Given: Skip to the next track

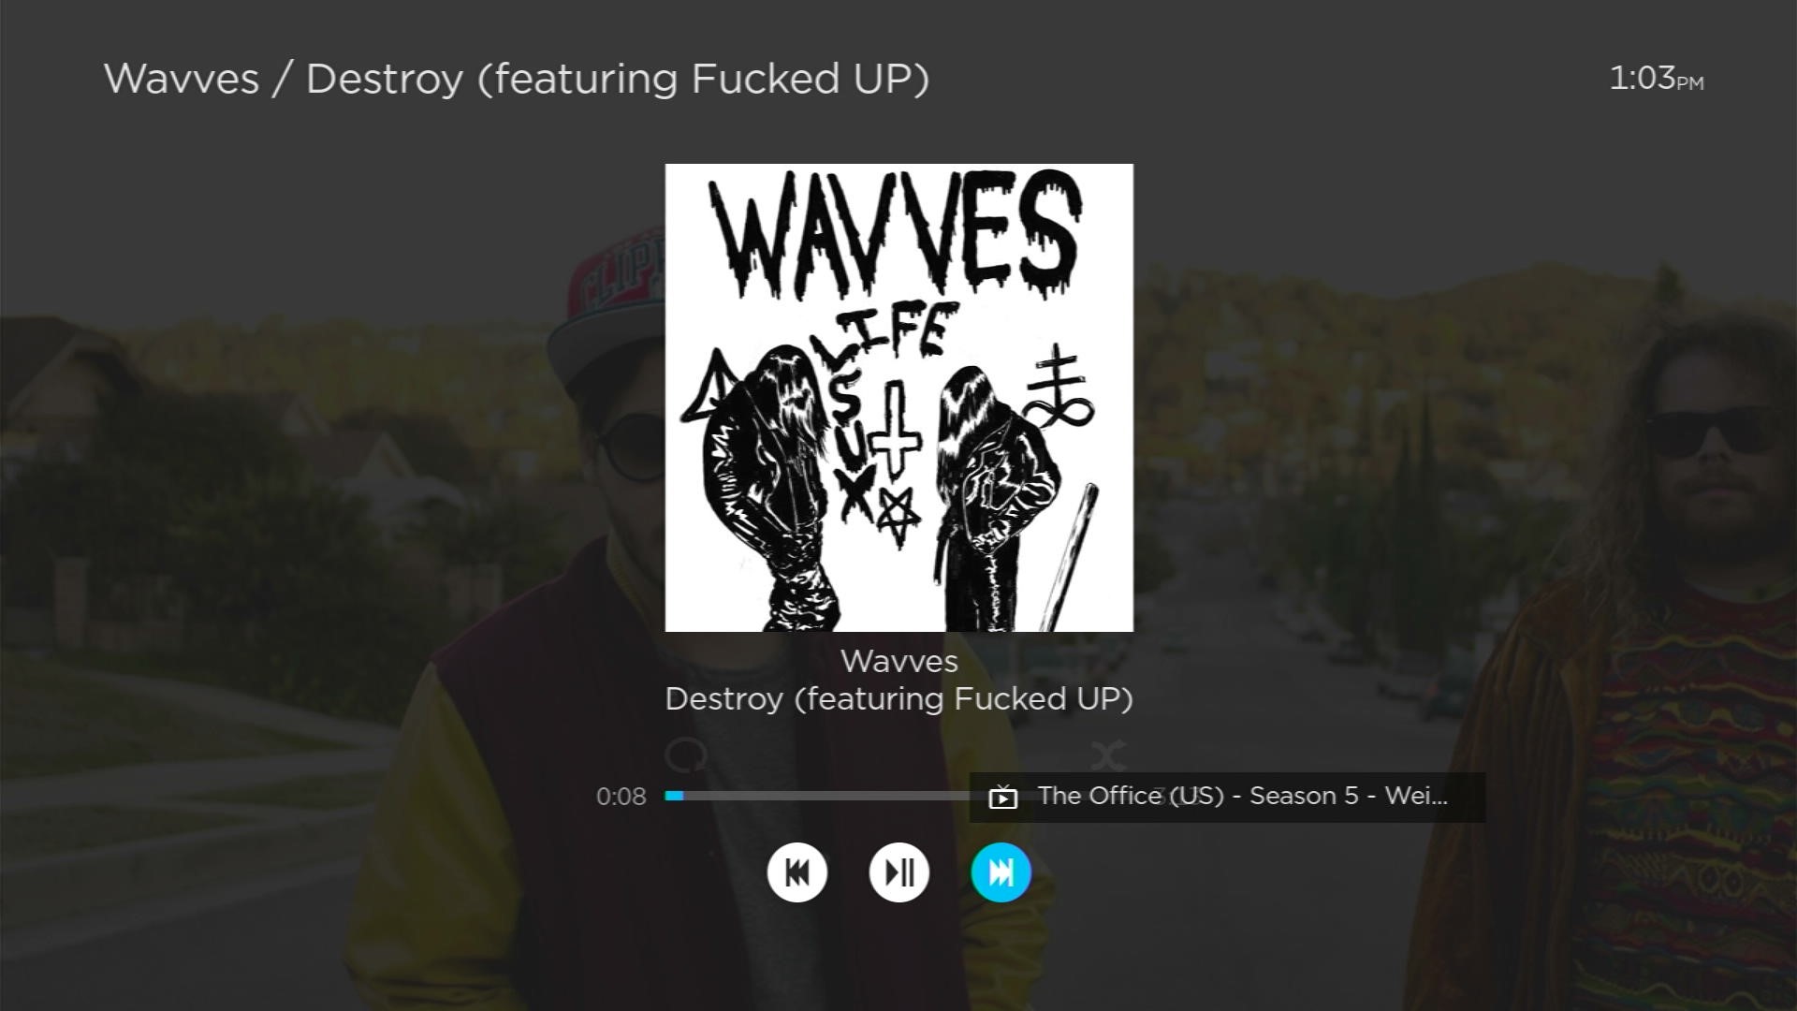Looking at the screenshot, I should [x=1001, y=872].
